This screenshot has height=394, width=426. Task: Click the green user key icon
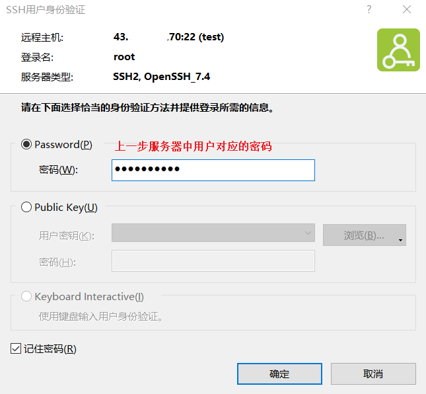pyautogui.click(x=398, y=50)
